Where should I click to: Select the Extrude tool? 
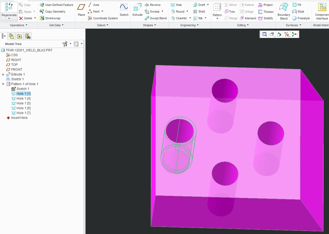(137, 10)
